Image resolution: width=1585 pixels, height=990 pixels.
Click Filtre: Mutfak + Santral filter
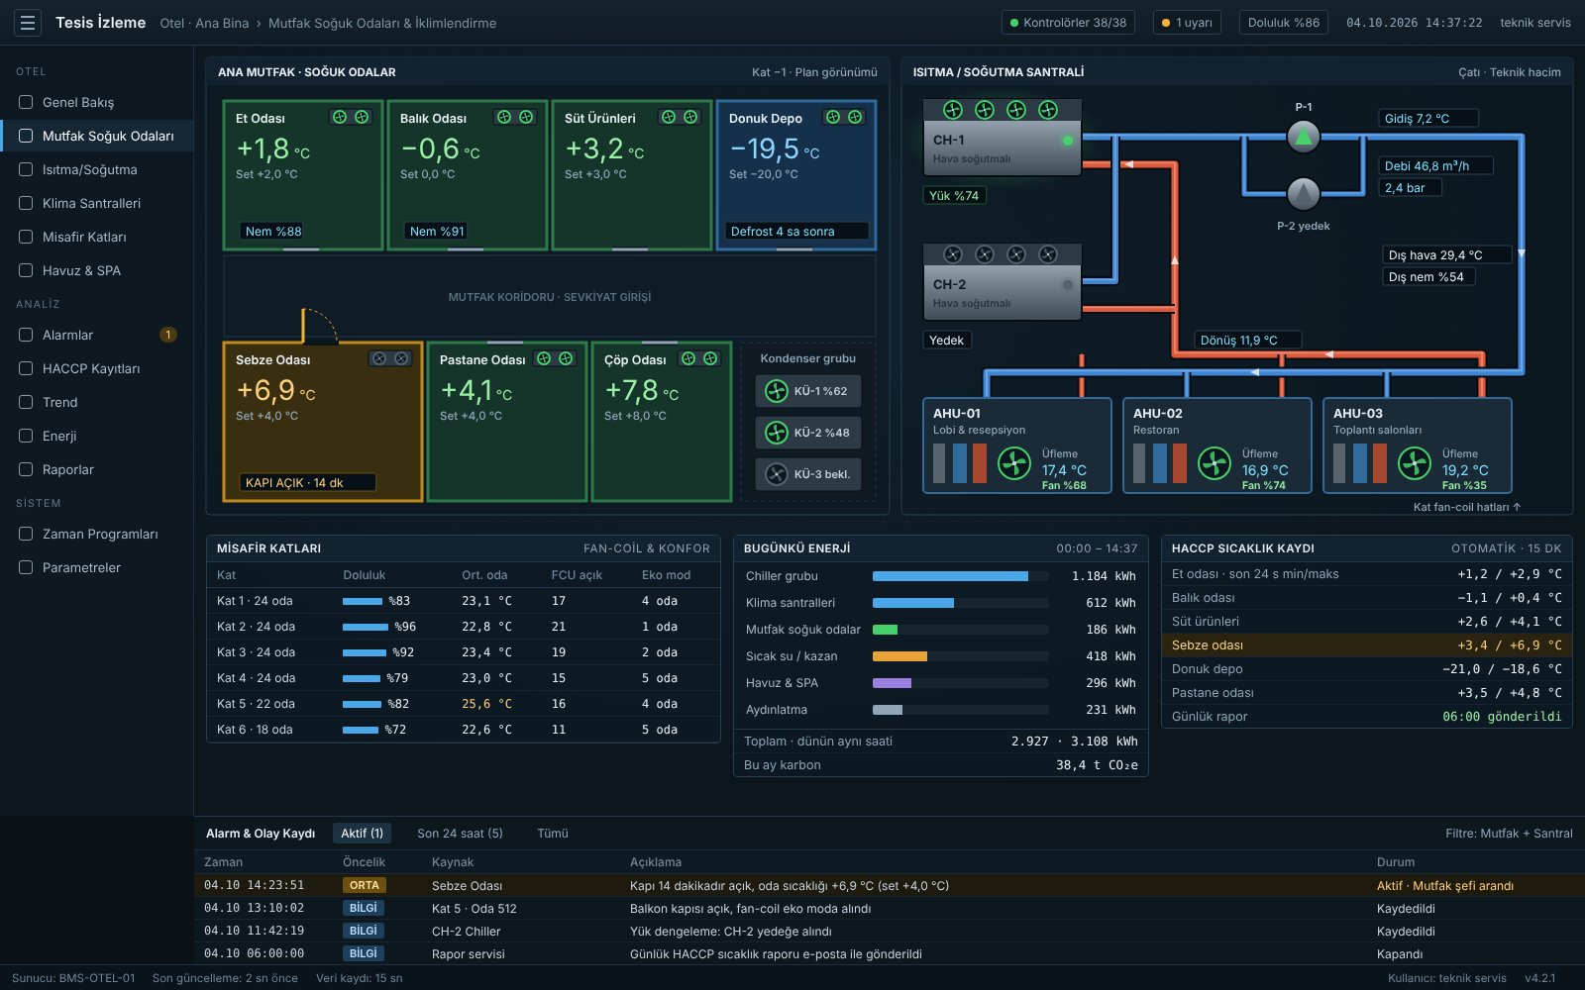coord(1509,834)
